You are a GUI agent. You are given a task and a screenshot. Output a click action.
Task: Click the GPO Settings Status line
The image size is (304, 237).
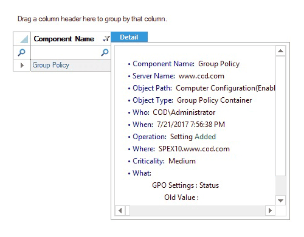coord(185,185)
